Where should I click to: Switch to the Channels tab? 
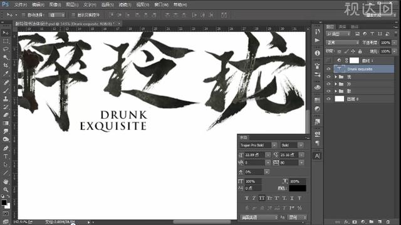[342, 27]
